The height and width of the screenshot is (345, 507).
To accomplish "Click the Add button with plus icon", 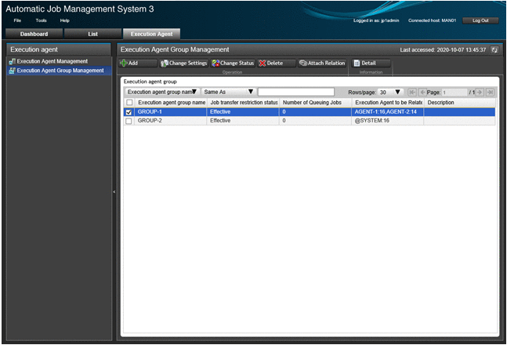I will pos(138,63).
